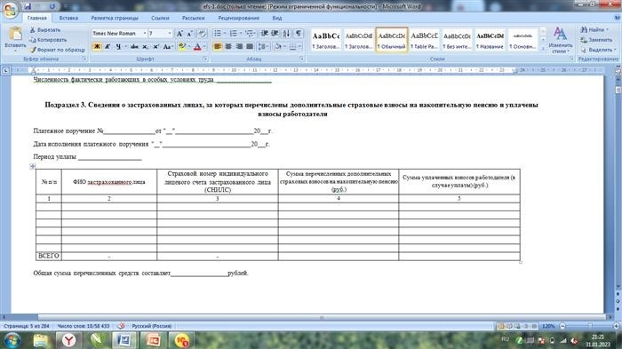
Task: Open Yandex browser from taskbar
Action: [68, 340]
